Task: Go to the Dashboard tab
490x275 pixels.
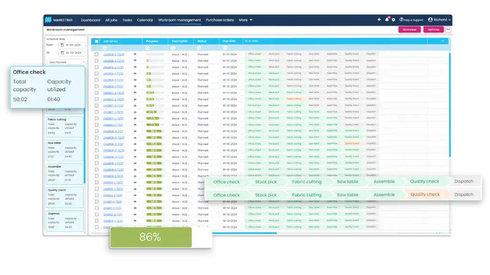Action: coord(90,20)
